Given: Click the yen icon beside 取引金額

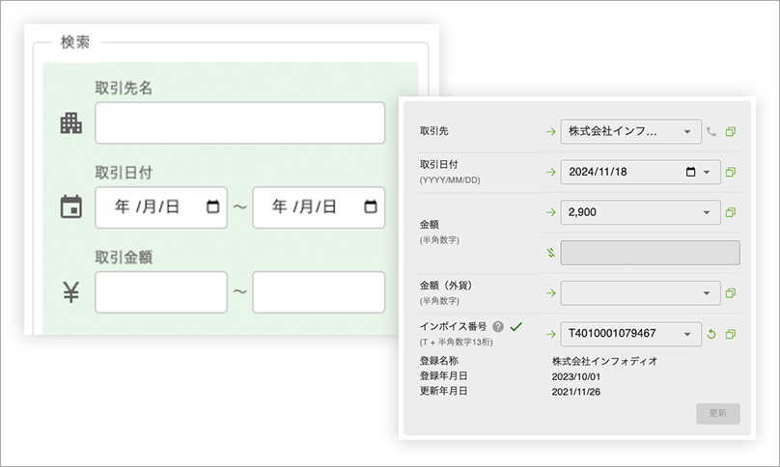Looking at the screenshot, I should click(x=71, y=292).
